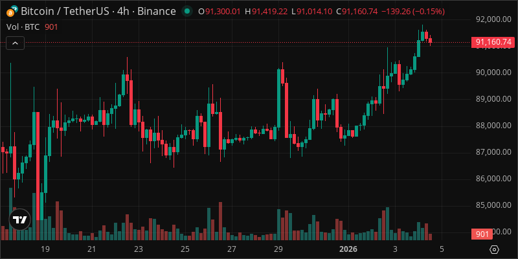Click the 85,000.00 price axis label
This screenshot has height=259, width=518.
point(493,205)
